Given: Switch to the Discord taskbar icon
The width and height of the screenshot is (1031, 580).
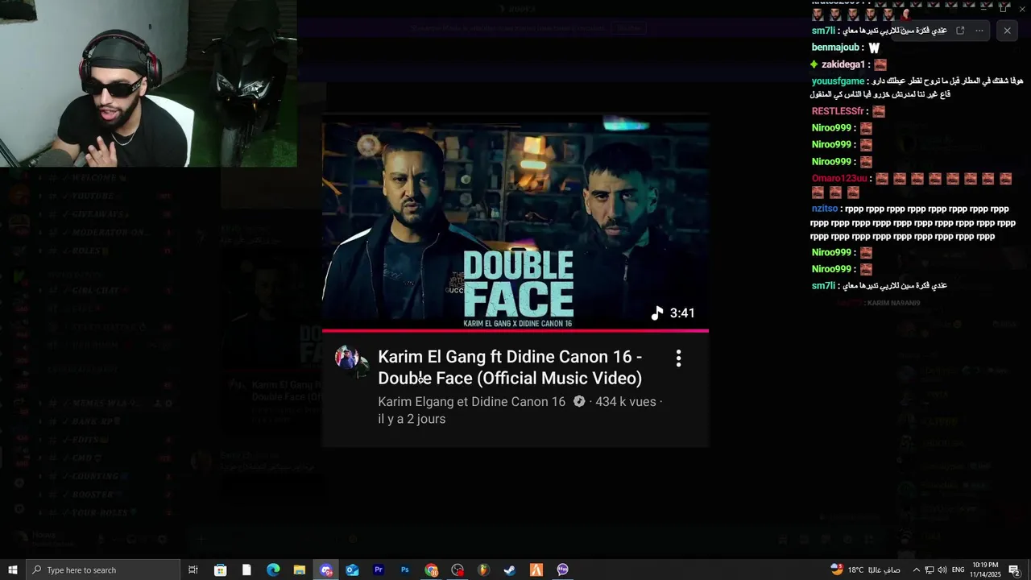Looking at the screenshot, I should (326, 570).
